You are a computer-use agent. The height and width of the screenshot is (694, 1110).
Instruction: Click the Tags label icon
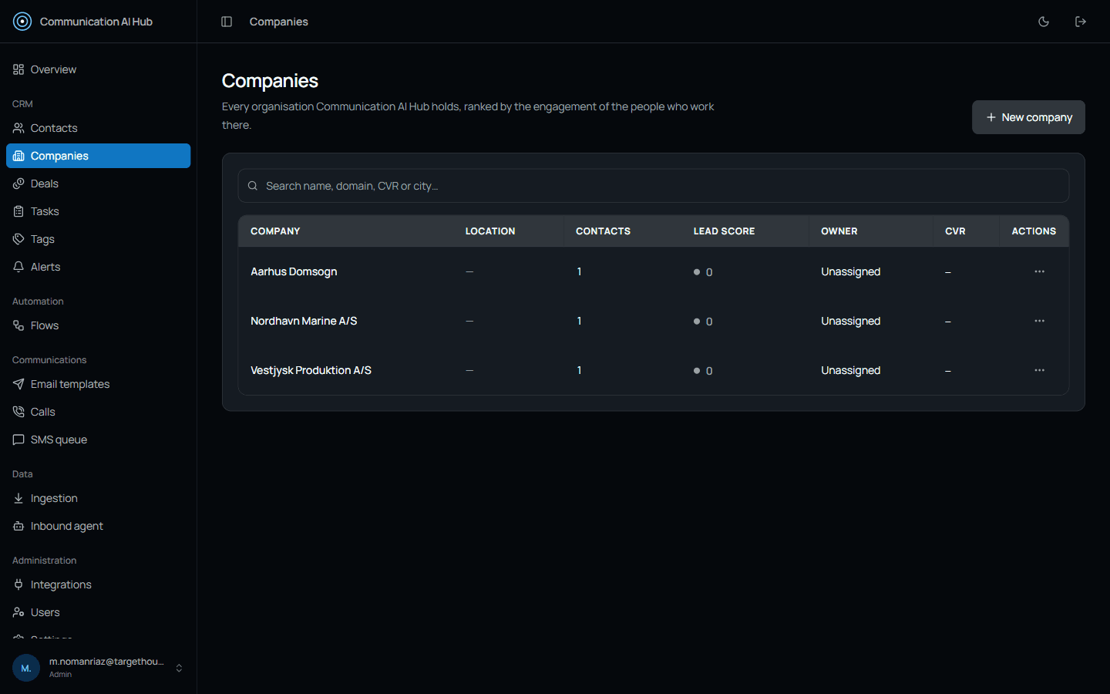(x=18, y=239)
